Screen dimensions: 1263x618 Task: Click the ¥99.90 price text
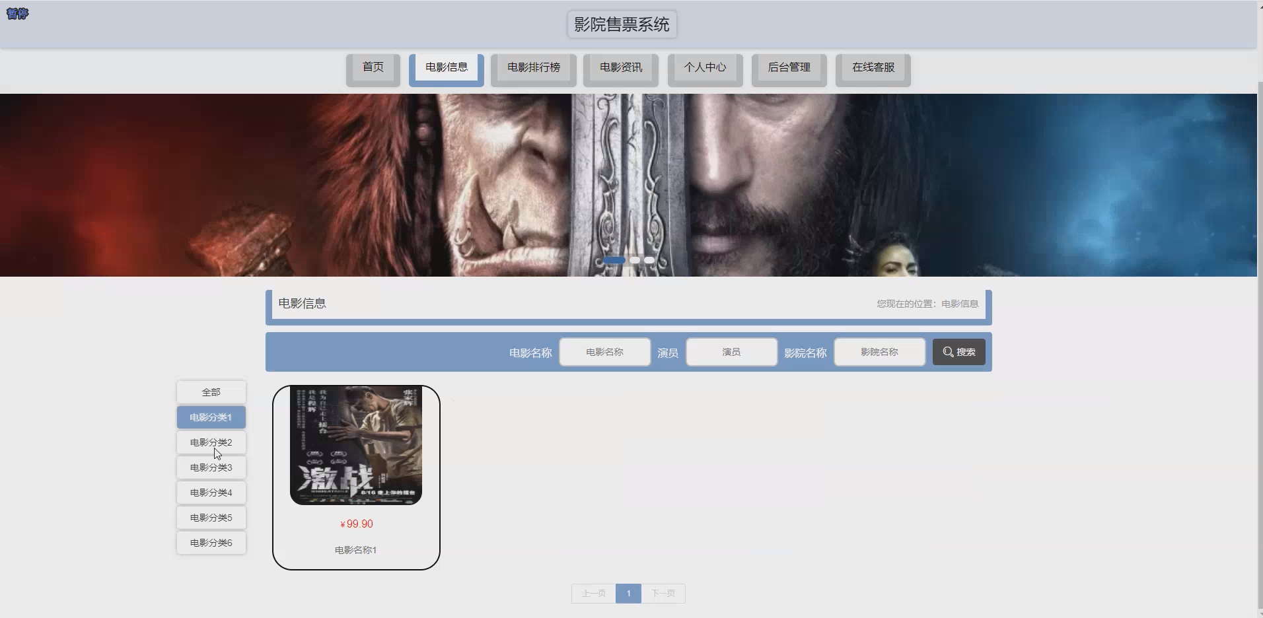(356, 524)
